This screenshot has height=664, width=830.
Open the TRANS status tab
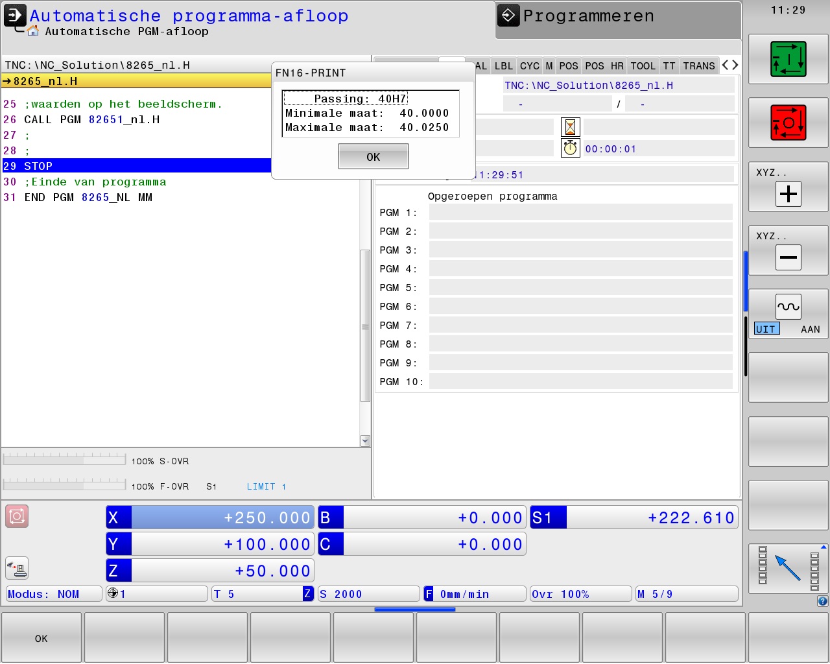pyautogui.click(x=699, y=65)
